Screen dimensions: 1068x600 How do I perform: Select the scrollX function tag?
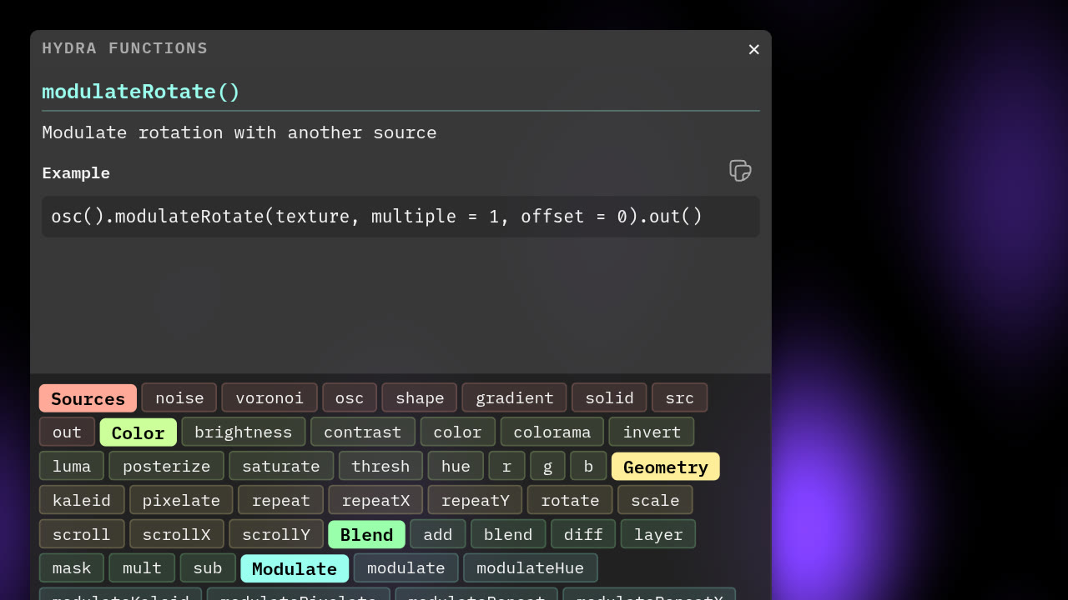[176, 534]
